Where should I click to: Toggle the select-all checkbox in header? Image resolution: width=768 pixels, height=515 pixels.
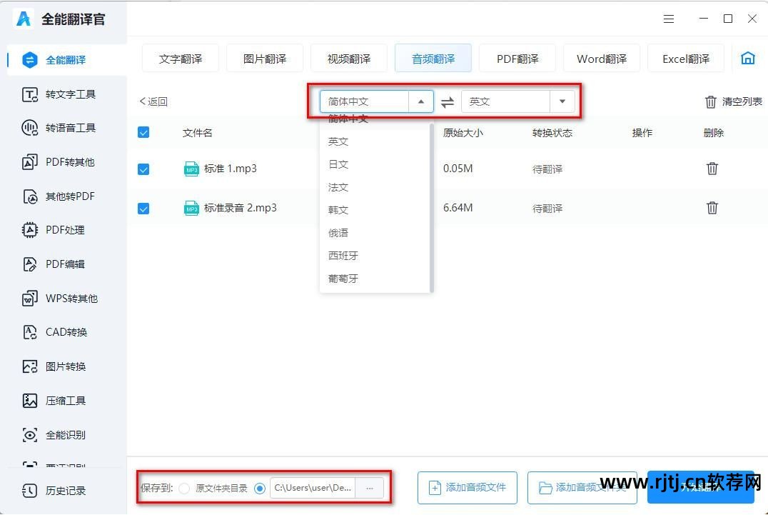click(x=143, y=132)
